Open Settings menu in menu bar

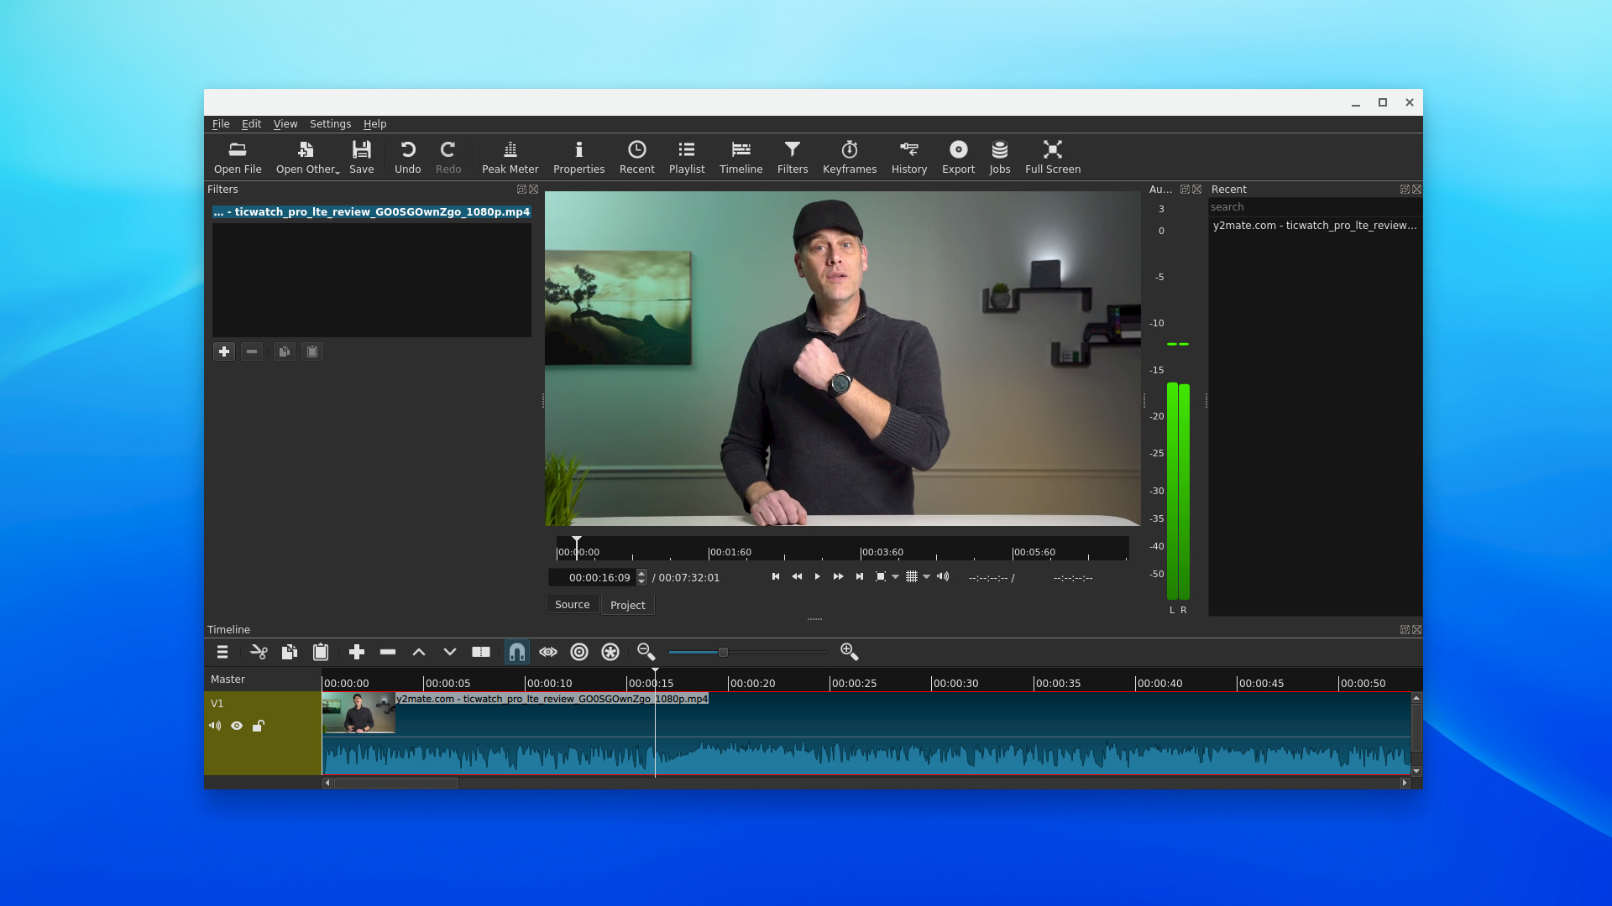(x=330, y=122)
